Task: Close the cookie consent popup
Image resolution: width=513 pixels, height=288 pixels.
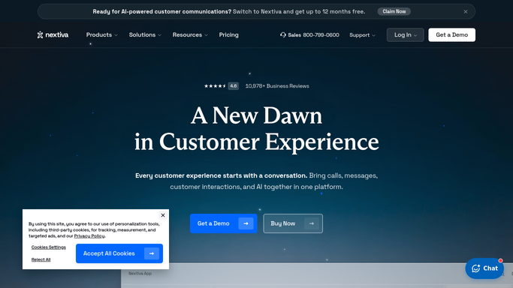Action: 163,215
